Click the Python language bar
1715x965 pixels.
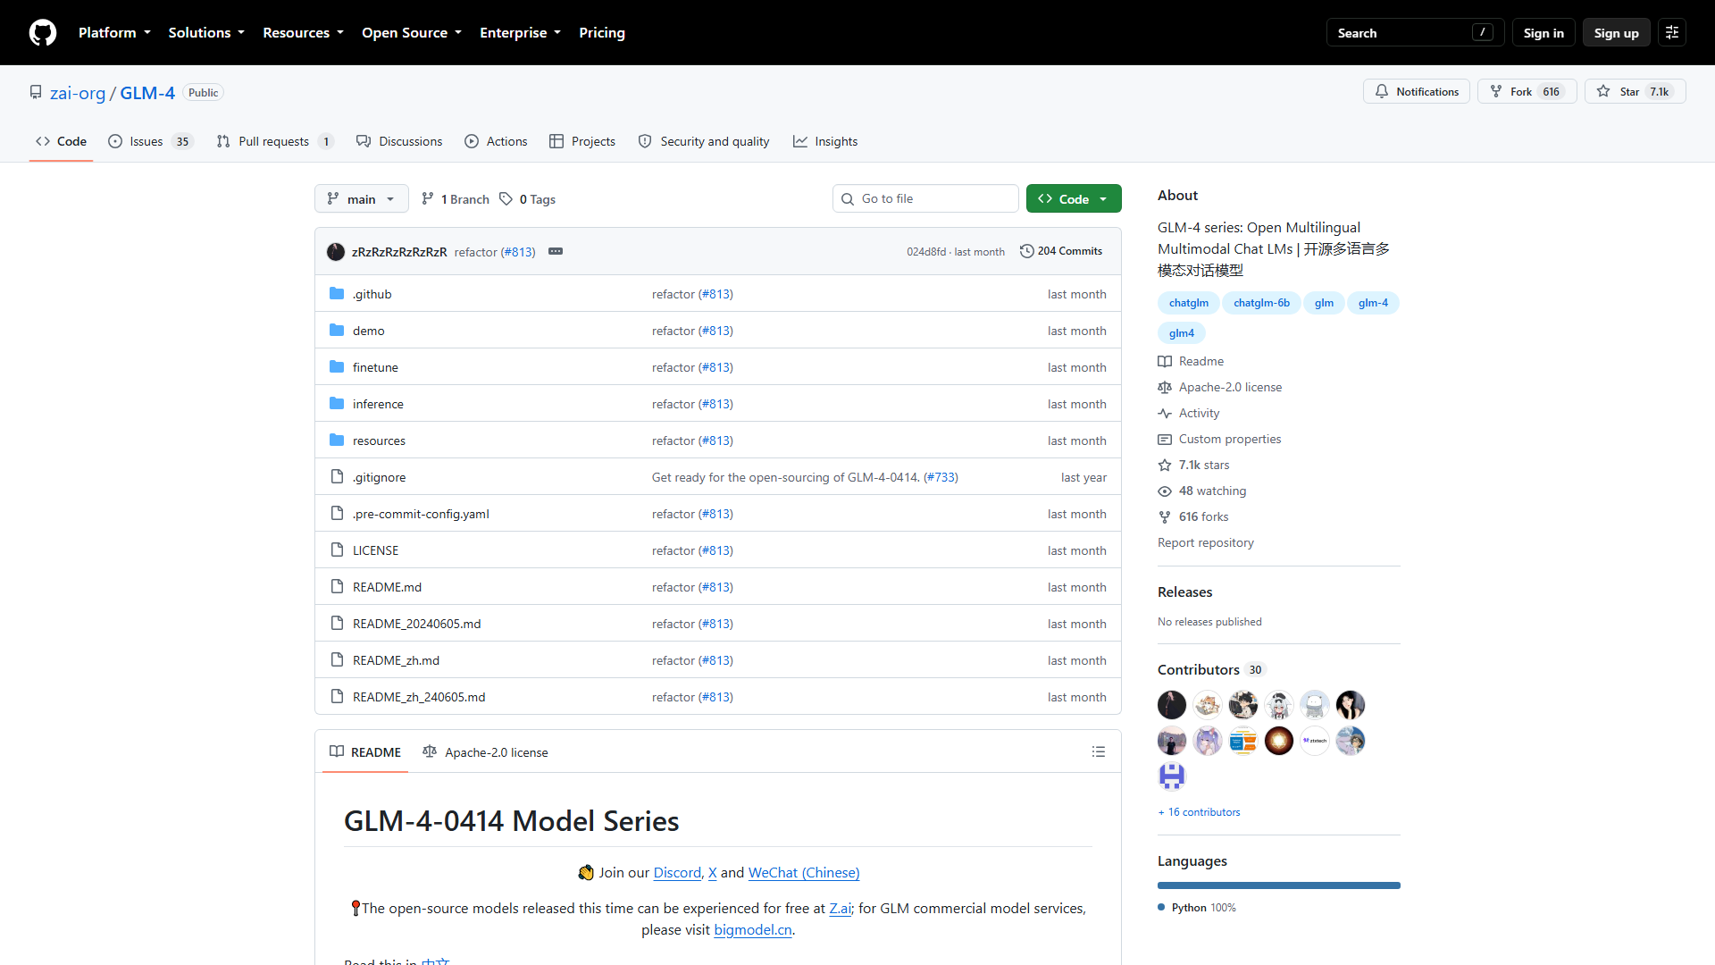1278,885
